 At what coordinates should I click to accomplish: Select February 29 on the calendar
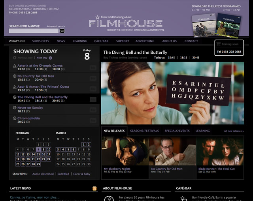pyautogui.click(x=38, y=164)
